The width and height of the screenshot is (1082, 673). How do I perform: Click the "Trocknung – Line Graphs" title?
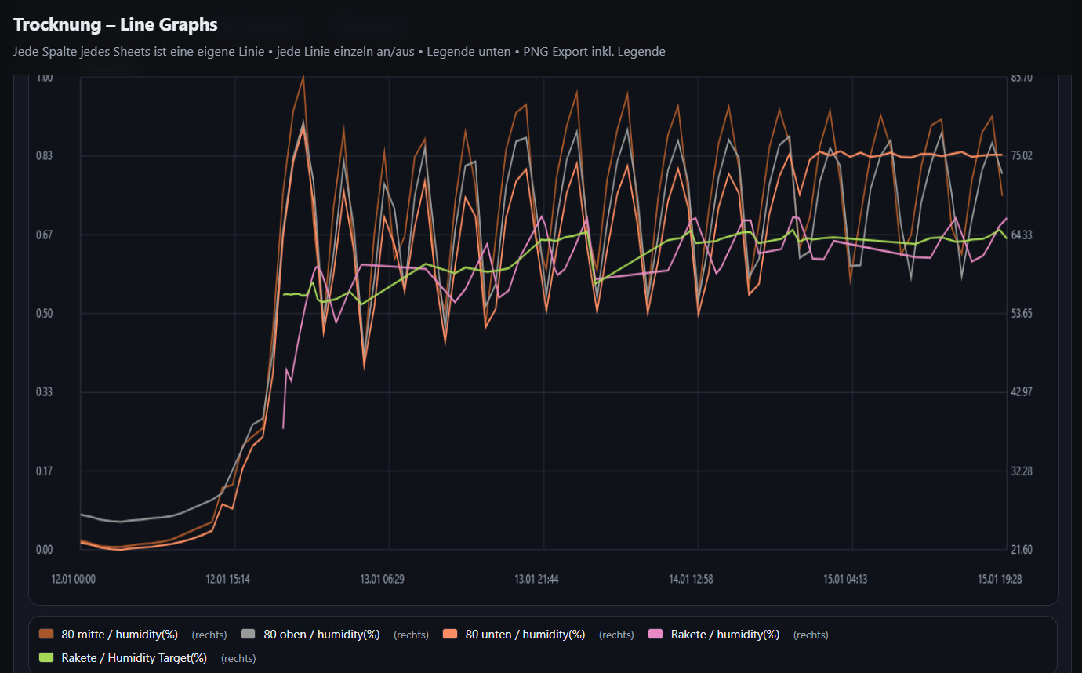tap(115, 25)
